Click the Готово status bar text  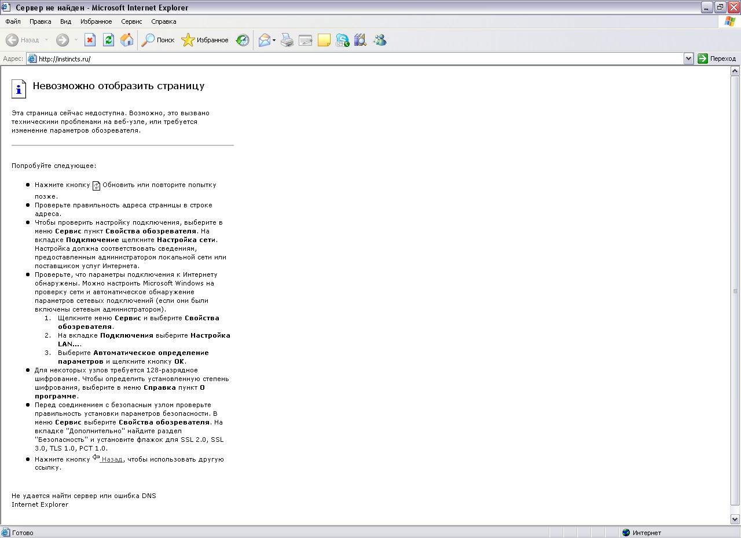pyautogui.click(x=23, y=533)
